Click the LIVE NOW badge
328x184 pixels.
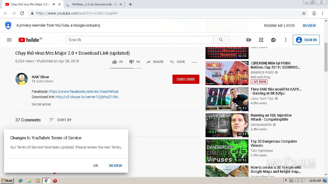(259, 82)
